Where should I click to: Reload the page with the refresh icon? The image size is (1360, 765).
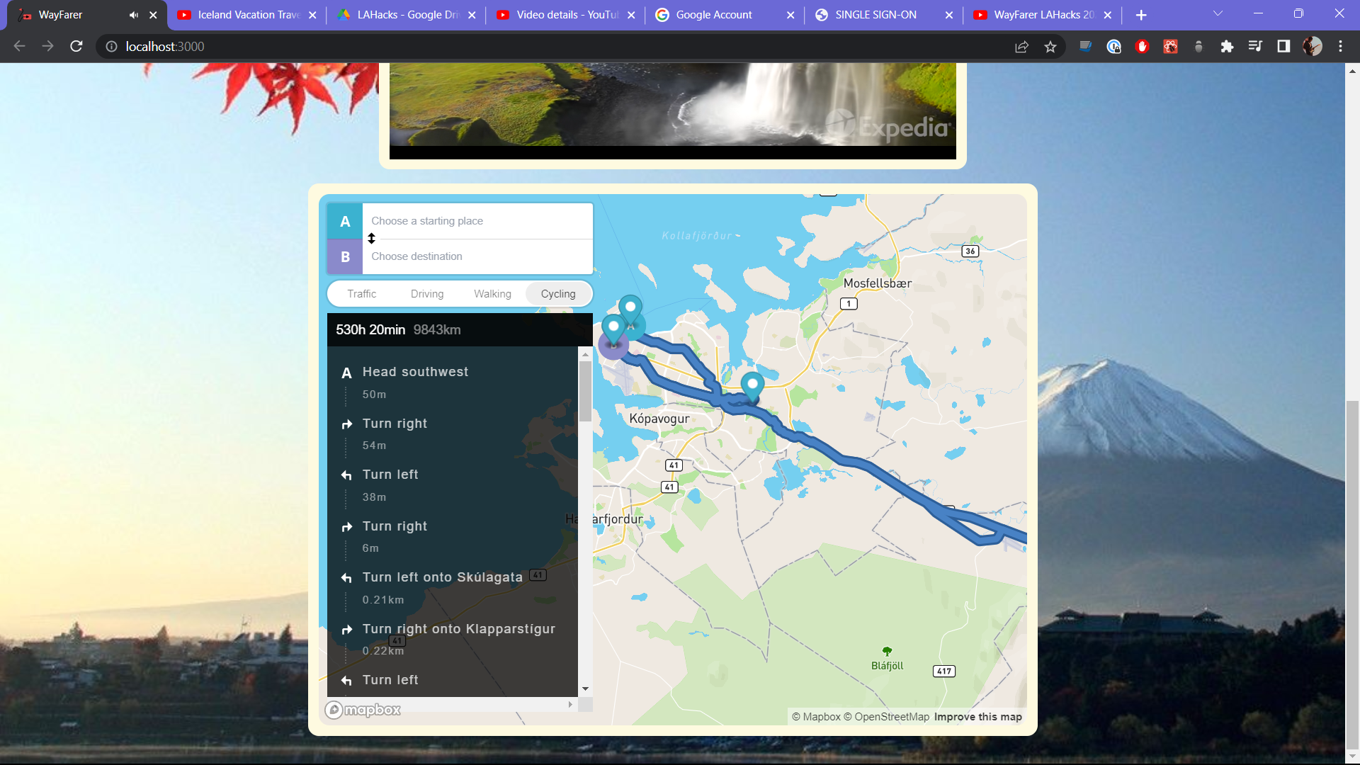[76, 47]
